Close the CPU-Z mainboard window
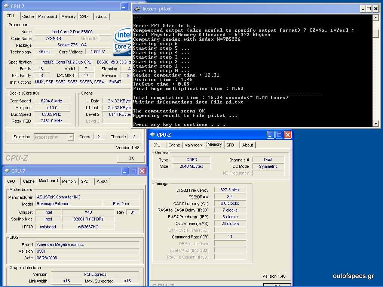This screenshot has width=383, height=287. tap(142, 171)
